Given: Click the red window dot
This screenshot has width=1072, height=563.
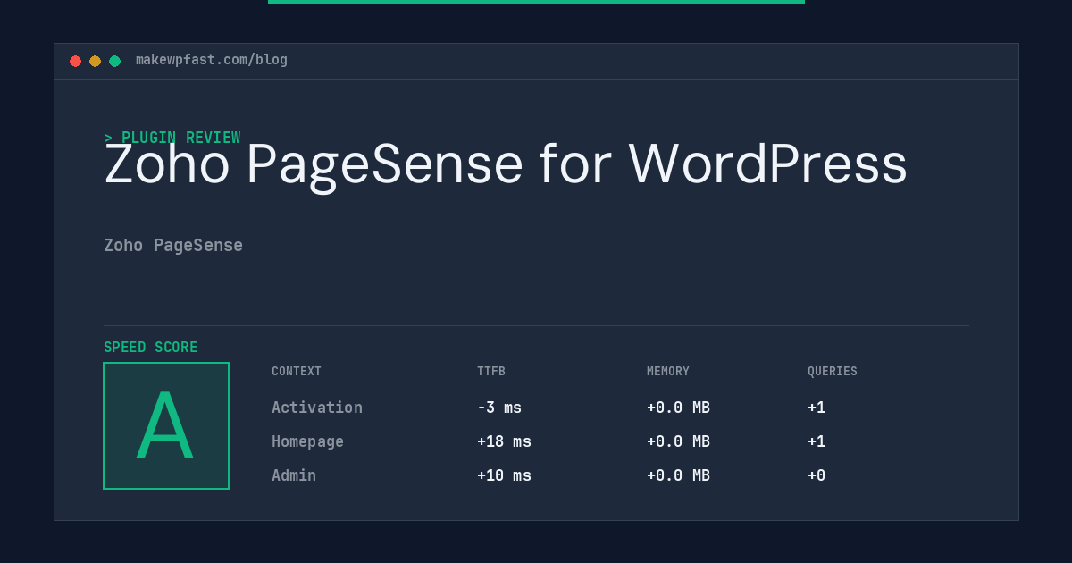Looking at the screenshot, I should coord(75,61).
